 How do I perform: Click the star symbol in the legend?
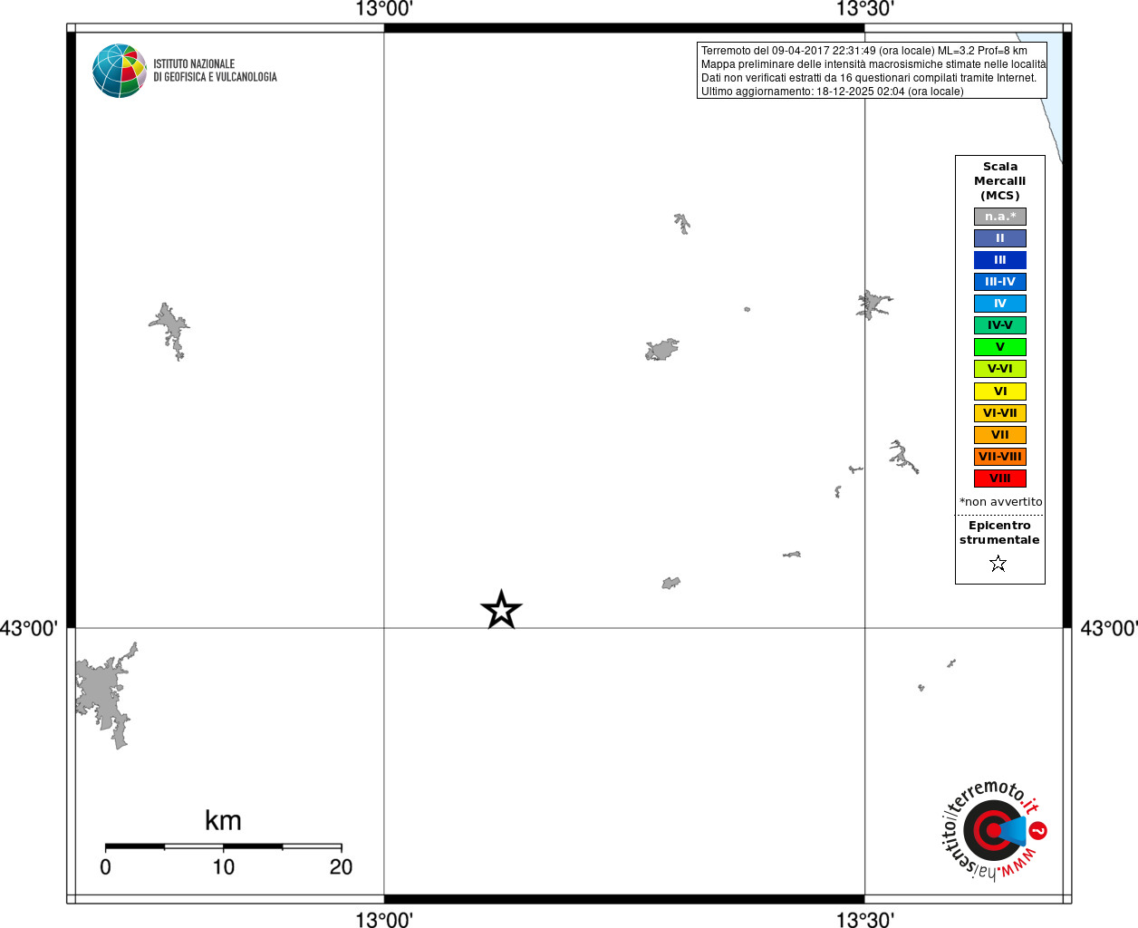pos(998,564)
